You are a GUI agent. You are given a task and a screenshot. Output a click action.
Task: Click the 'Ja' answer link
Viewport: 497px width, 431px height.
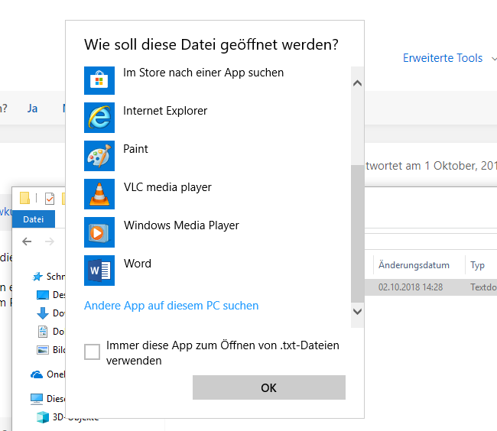click(32, 109)
